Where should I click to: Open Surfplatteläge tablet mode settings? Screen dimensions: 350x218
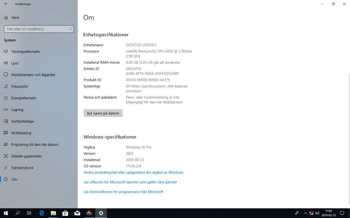click(x=22, y=121)
